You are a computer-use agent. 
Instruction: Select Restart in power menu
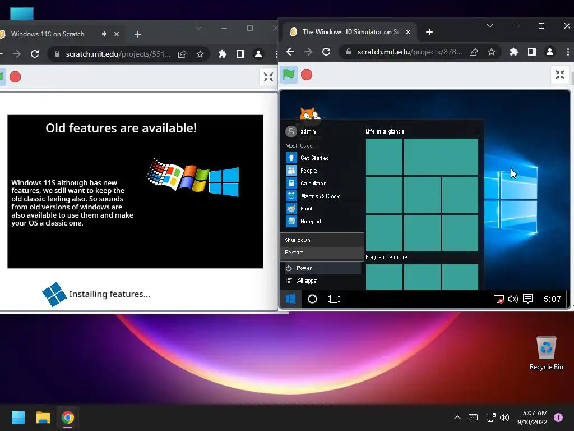click(x=322, y=253)
